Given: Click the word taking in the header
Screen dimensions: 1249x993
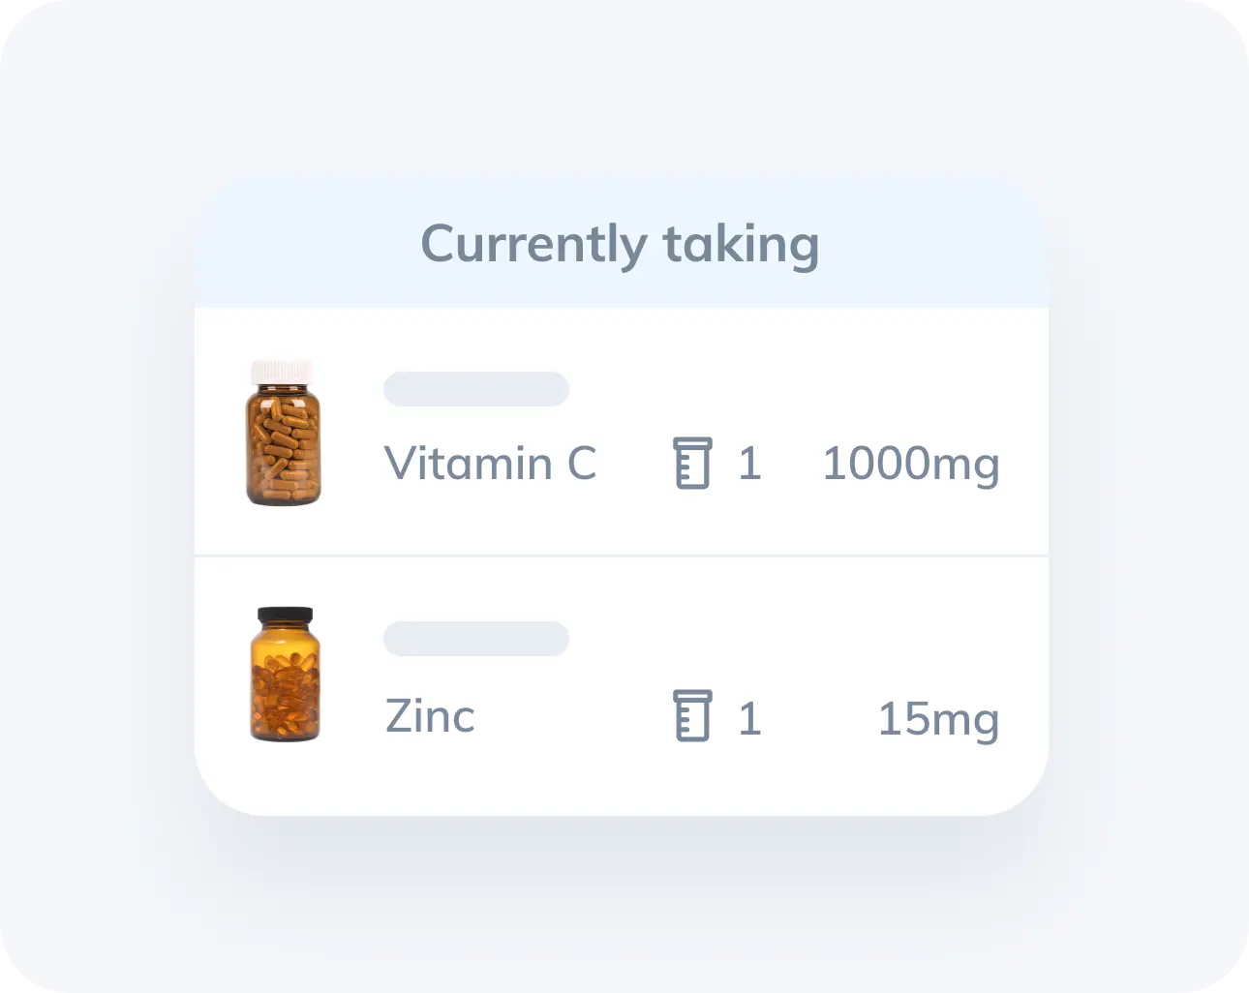Looking at the screenshot, I should [x=741, y=245].
